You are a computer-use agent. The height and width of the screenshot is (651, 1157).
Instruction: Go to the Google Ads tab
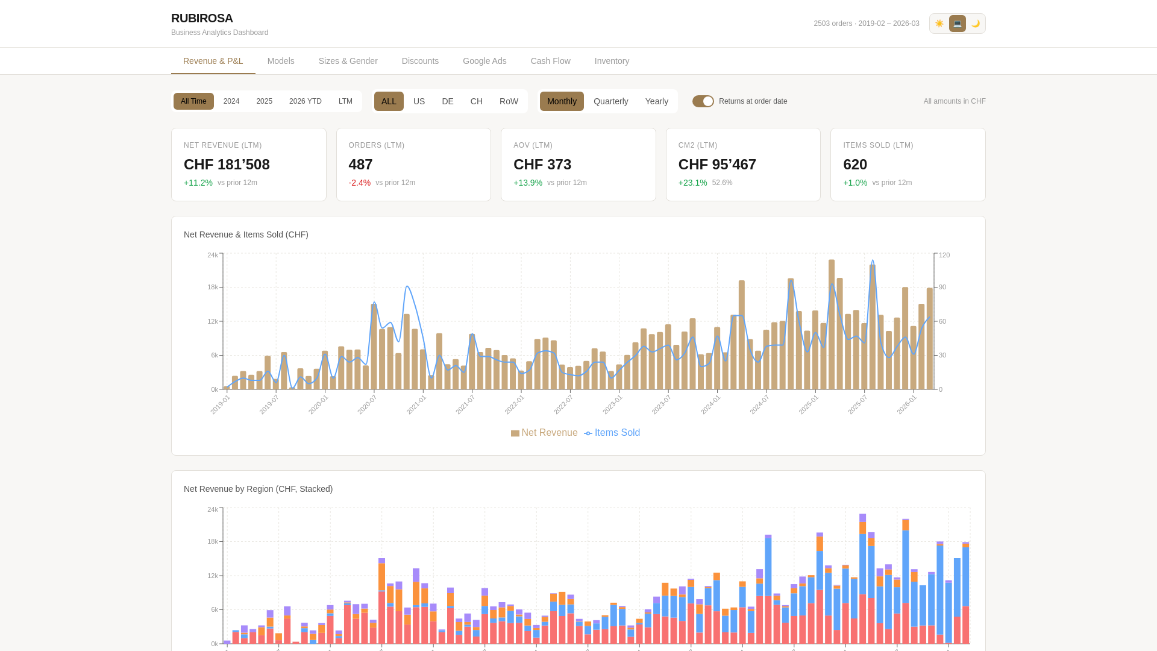tap(484, 61)
